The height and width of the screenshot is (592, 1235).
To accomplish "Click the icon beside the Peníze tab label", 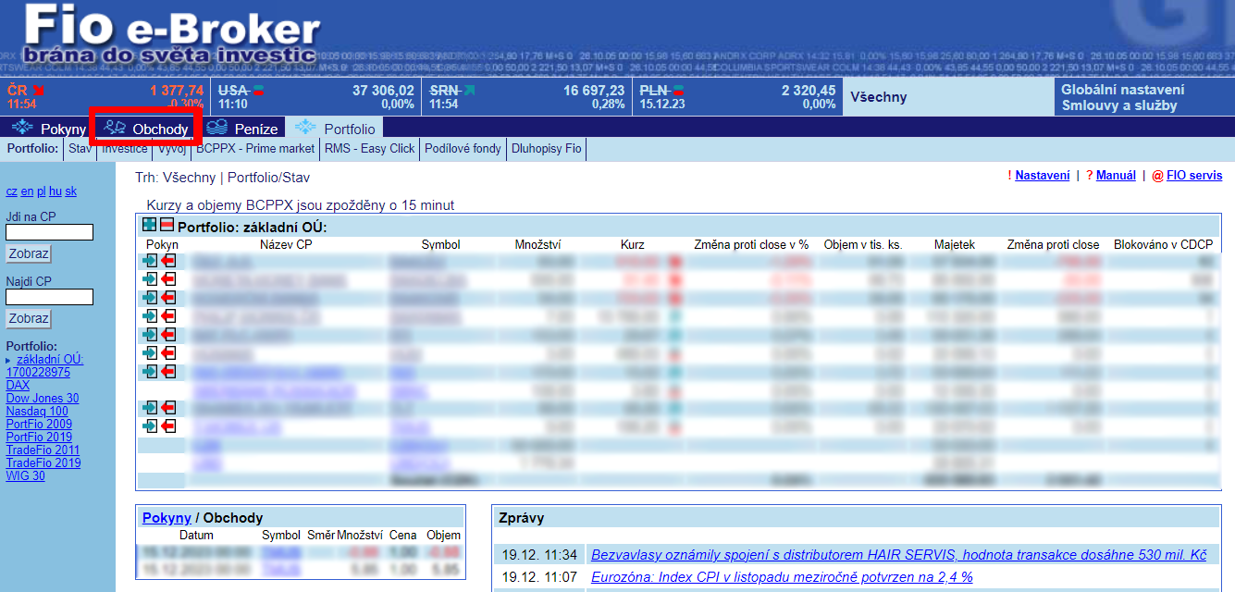I will pos(216,129).
